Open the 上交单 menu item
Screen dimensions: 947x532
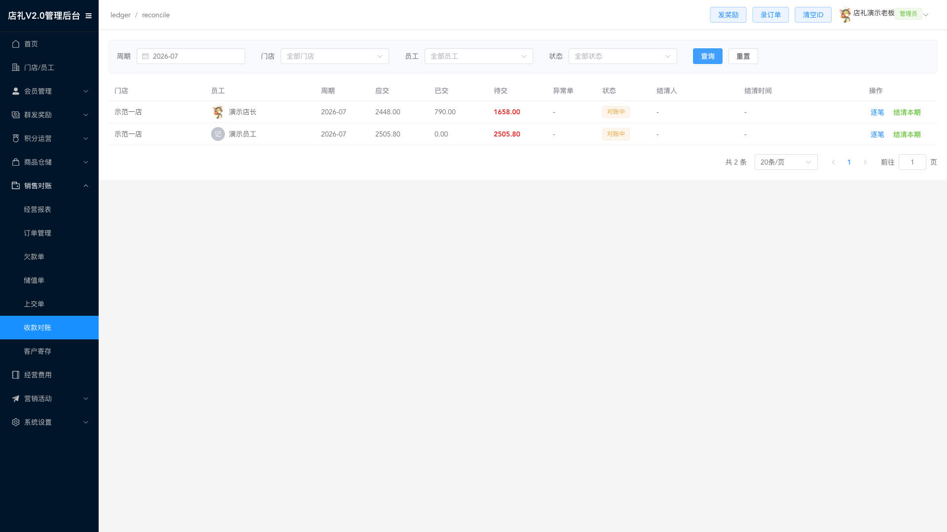[x=49, y=304]
